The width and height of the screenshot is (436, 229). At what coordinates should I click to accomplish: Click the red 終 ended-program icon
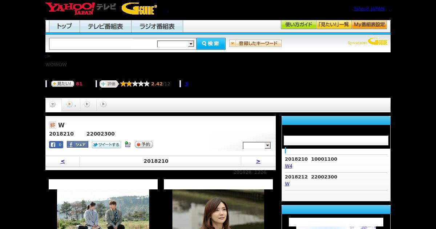(53, 125)
